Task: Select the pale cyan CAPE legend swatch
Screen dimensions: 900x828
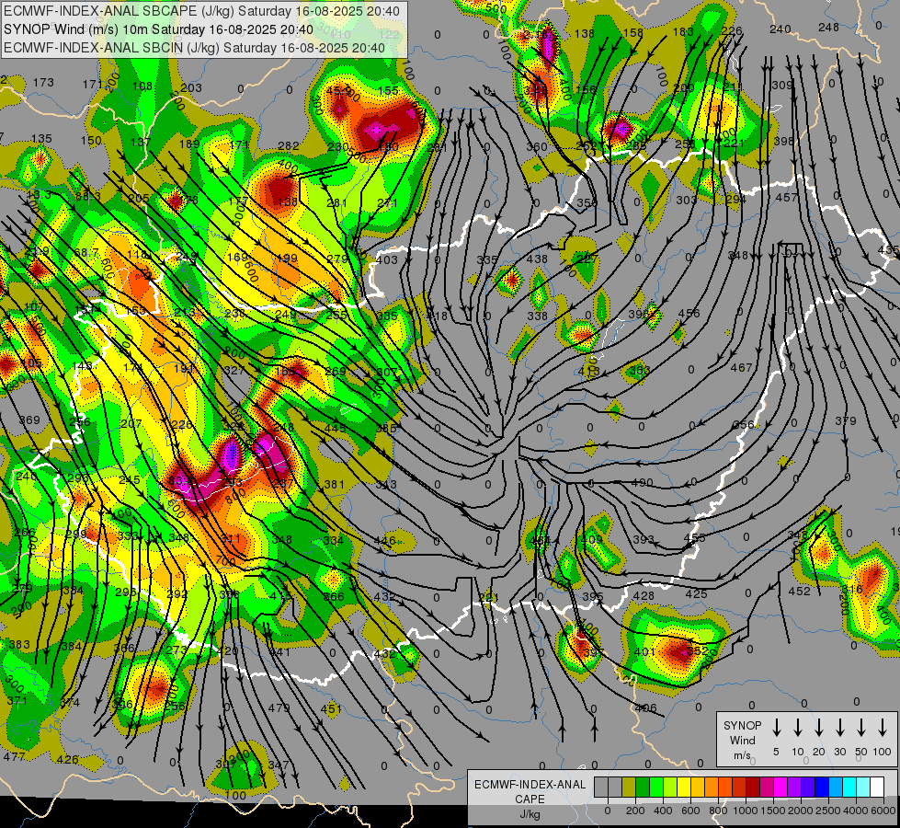Action: [x=862, y=787]
